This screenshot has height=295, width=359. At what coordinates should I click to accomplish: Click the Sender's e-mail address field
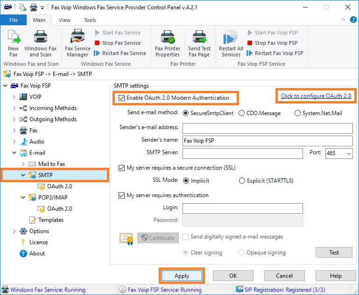click(x=267, y=129)
